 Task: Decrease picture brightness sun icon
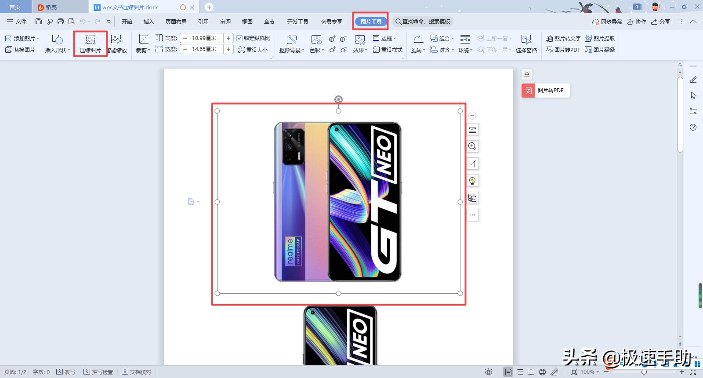(343, 50)
